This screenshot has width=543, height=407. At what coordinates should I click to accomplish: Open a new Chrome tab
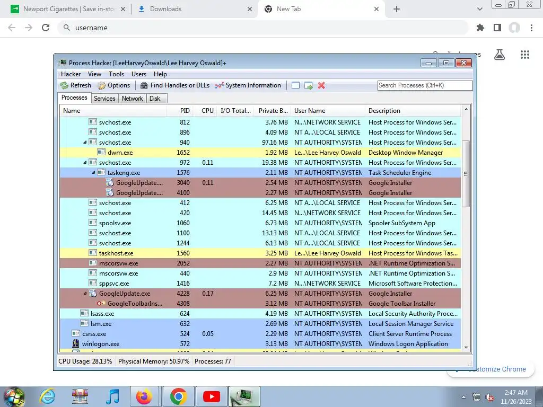click(397, 9)
